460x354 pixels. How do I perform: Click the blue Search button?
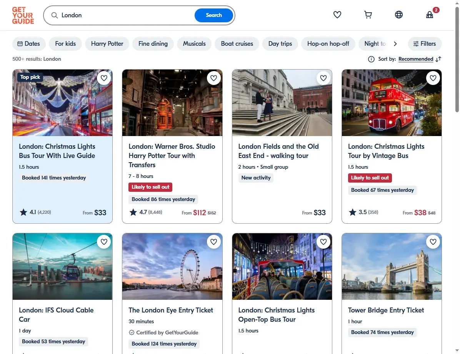(x=214, y=15)
